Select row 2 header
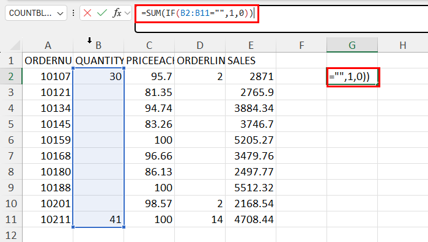The width and height of the screenshot is (428, 242). [x=11, y=76]
